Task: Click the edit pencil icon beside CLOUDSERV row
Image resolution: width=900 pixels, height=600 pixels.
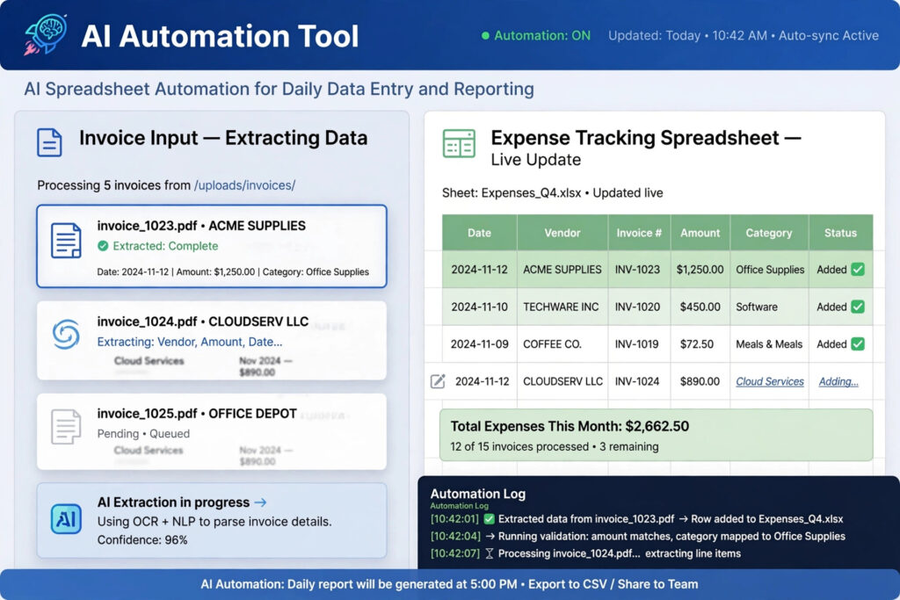Action: (x=438, y=381)
